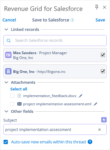Click into the Subject text field
110x150 pixels.
(55, 129)
